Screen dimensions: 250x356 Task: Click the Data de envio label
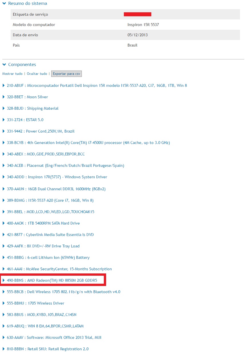click(x=25, y=35)
